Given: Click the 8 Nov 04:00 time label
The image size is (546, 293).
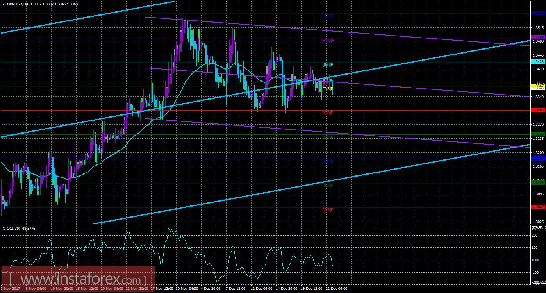Looking at the screenshot, I should tap(37, 289).
